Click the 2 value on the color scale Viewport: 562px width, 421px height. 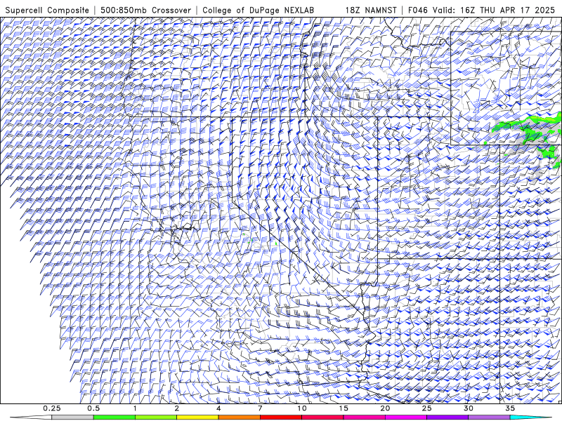[177, 408]
